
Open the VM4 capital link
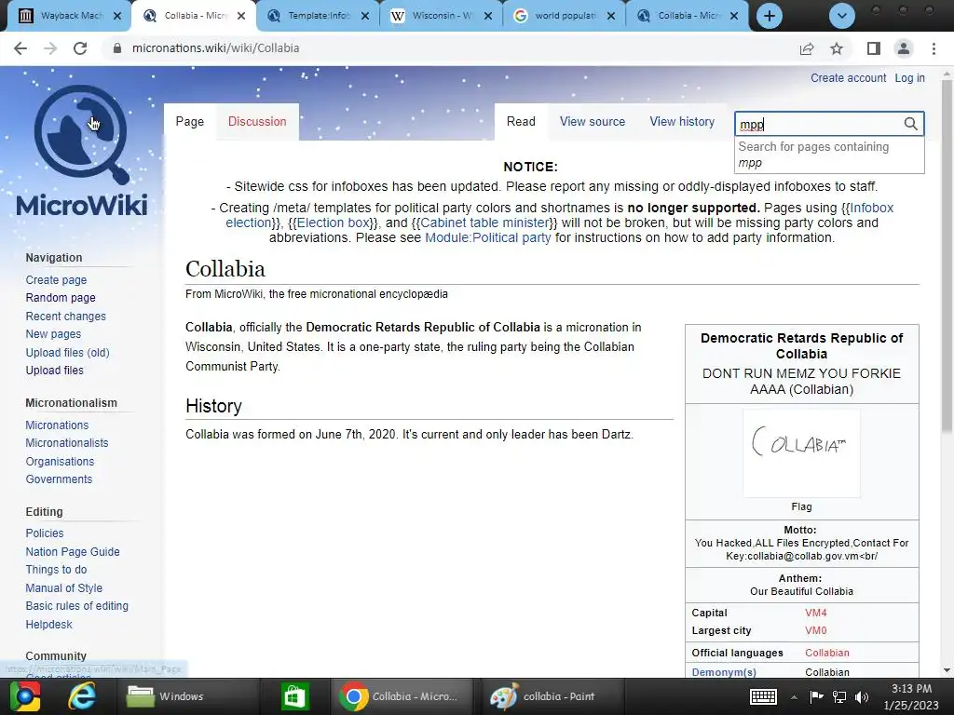click(816, 613)
